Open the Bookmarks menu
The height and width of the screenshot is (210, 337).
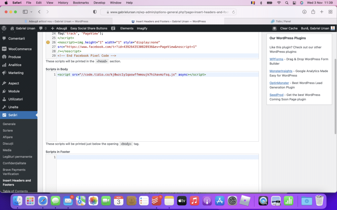(81, 3)
